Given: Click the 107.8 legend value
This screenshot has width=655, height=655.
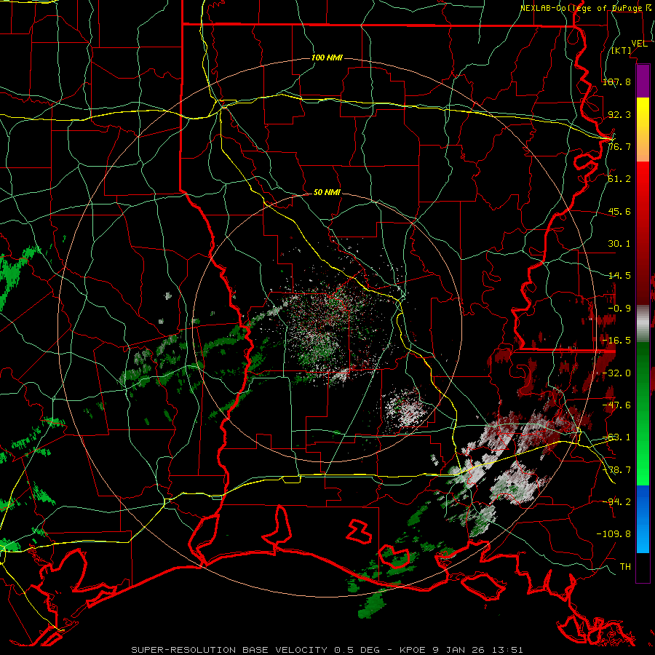Looking at the screenshot, I should (x=616, y=82).
